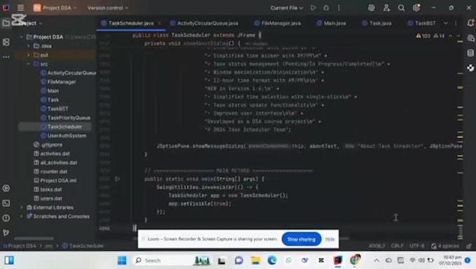Select TaskBST class in project tree

(x=55, y=109)
